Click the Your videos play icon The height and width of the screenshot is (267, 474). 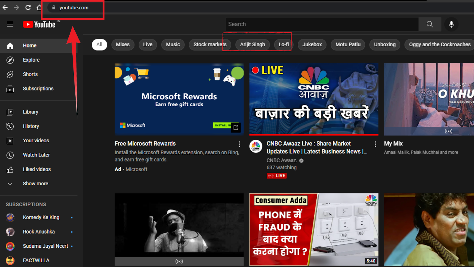(x=10, y=141)
